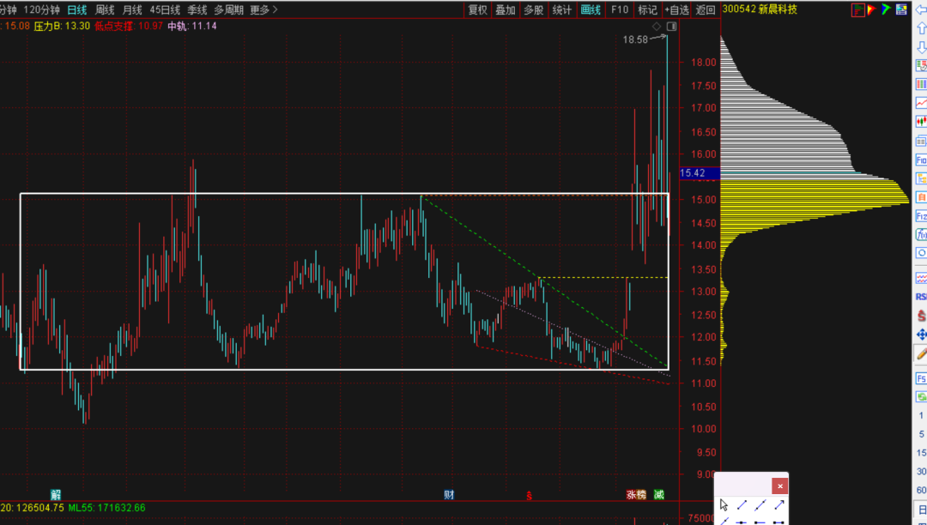This screenshot has width=927, height=525.
Task: Click the 返回 return button
Action: [706, 9]
